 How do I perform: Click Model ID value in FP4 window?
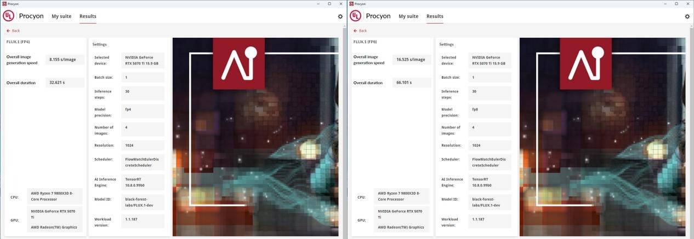[x=143, y=202]
